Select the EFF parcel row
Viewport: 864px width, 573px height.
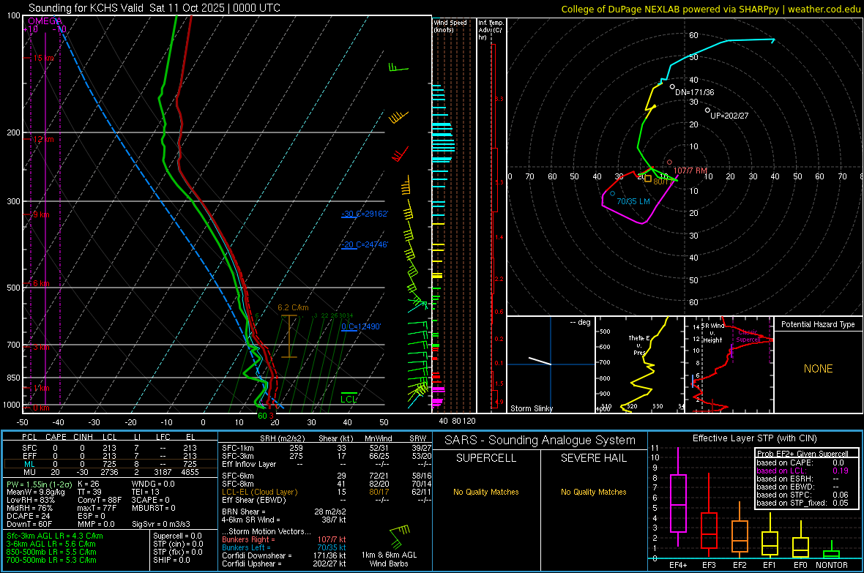click(x=109, y=456)
